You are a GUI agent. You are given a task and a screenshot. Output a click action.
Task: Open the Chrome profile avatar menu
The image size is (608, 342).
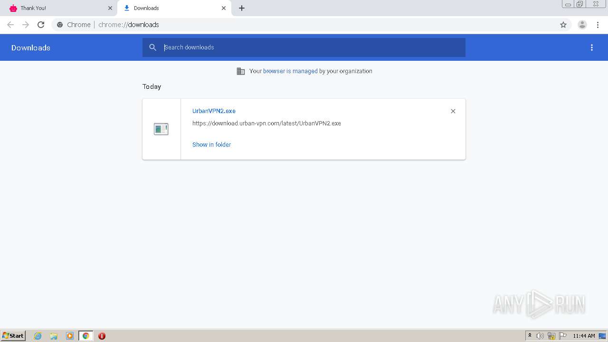coord(582,25)
